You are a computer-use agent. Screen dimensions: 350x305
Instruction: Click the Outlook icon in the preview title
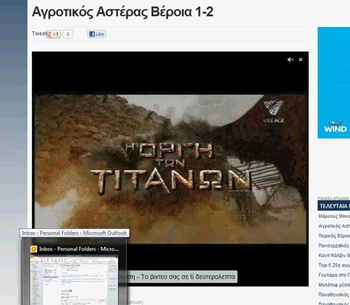point(33,249)
